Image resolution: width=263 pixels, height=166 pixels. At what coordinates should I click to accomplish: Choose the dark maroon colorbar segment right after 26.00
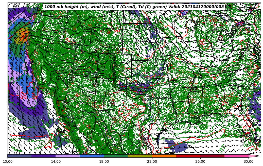pos(213,156)
